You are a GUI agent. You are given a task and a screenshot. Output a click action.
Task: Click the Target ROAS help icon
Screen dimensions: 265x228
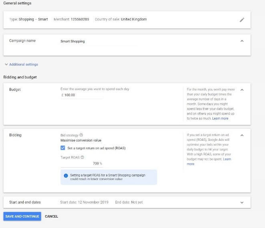(82, 157)
